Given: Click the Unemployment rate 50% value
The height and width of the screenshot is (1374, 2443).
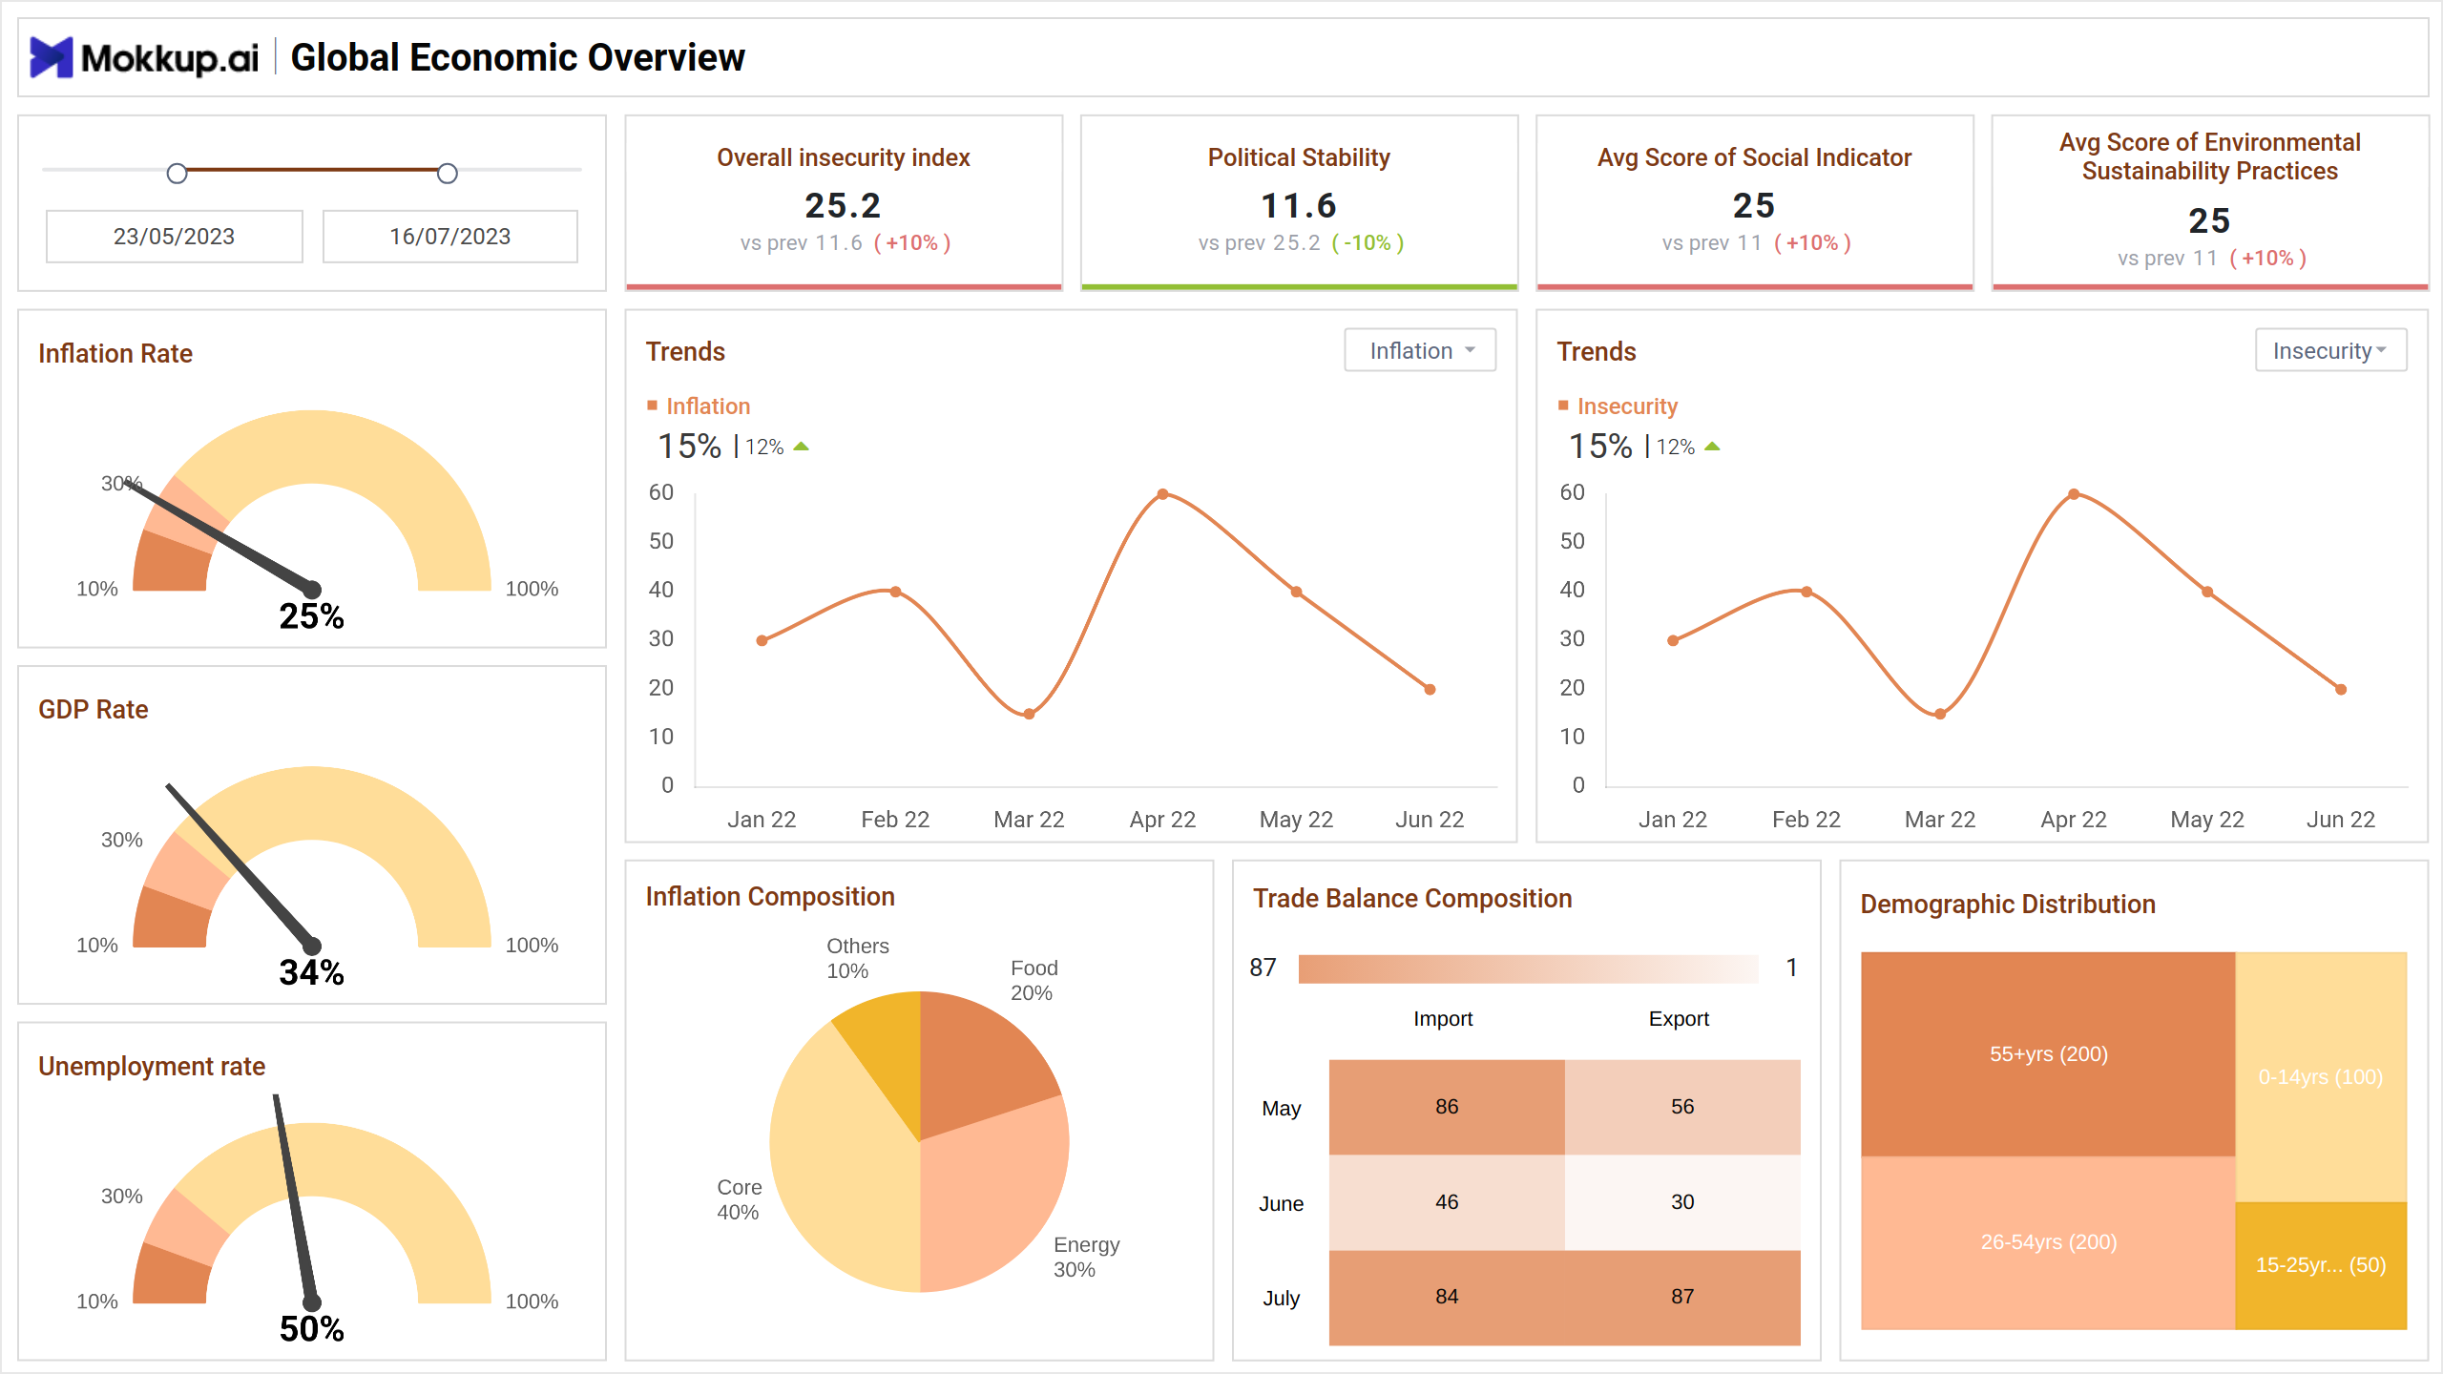Looking at the screenshot, I should click(x=311, y=1329).
